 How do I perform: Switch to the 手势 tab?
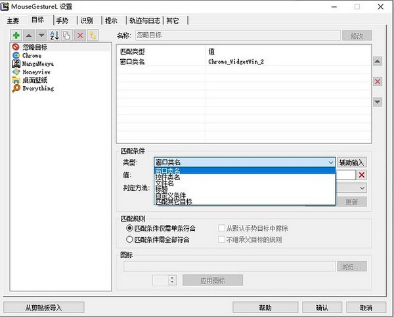coord(61,20)
